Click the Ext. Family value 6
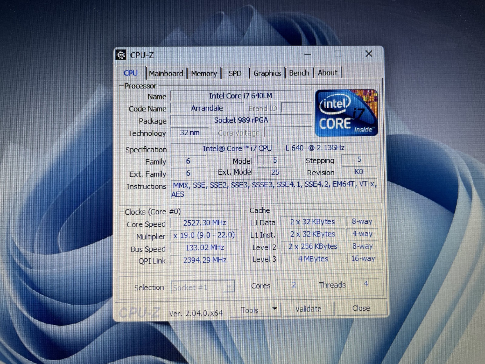 point(188,173)
